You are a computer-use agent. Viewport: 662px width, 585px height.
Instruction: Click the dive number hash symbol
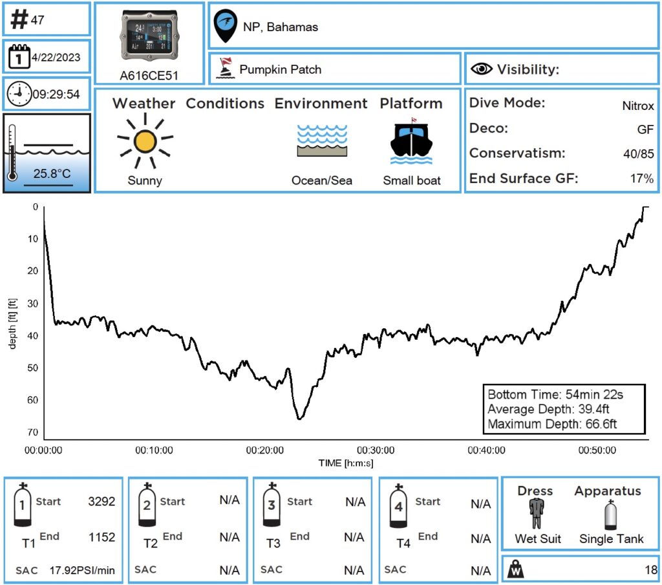click(19, 20)
